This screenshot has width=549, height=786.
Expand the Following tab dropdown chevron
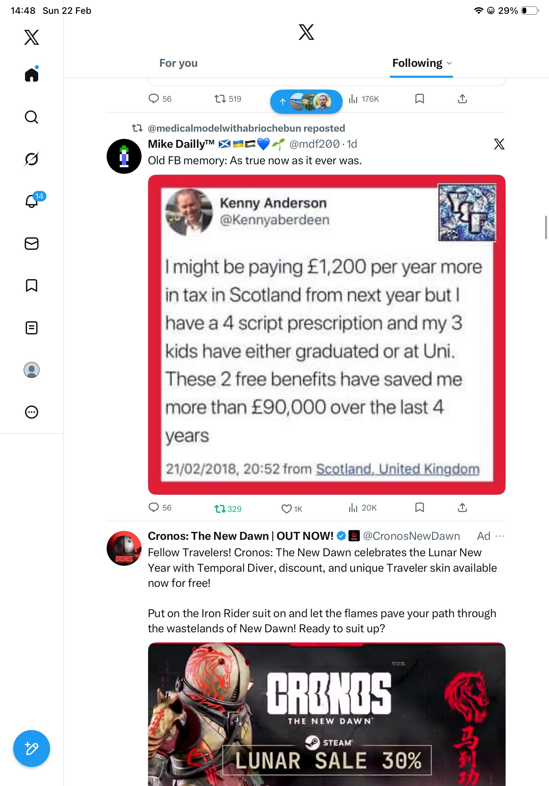[x=449, y=63]
